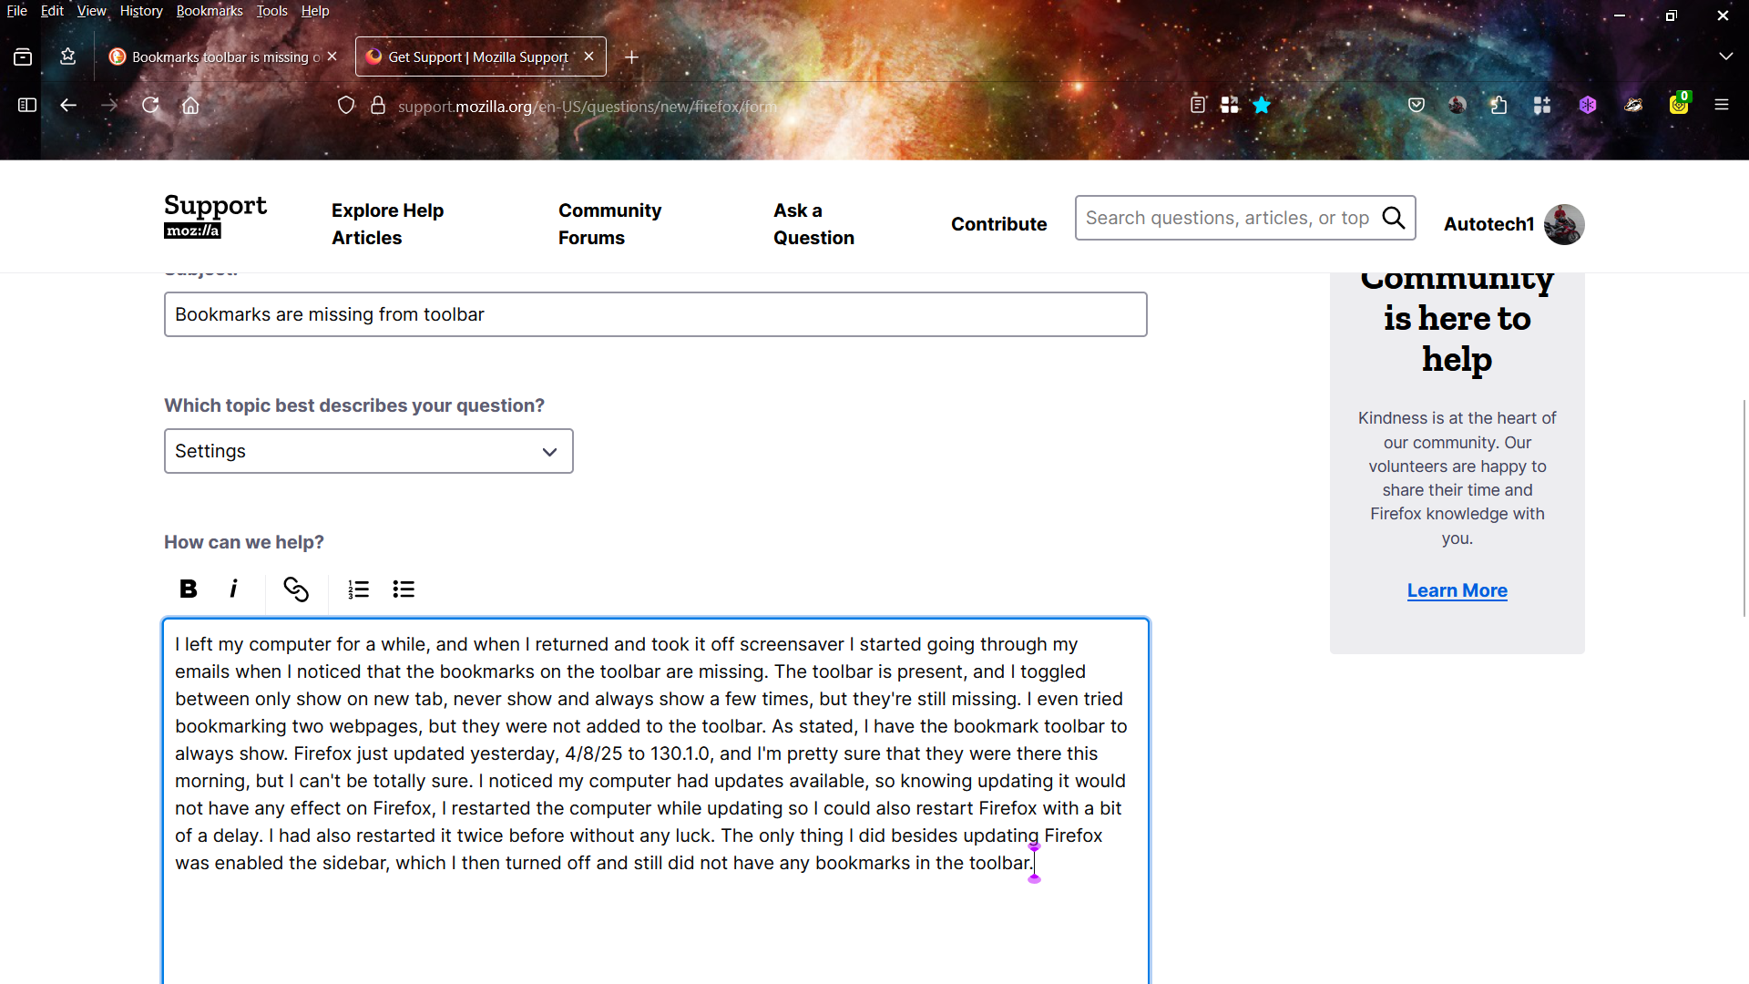Click inside the How can we help textarea
The width and height of the screenshot is (1749, 984).
click(x=655, y=802)
